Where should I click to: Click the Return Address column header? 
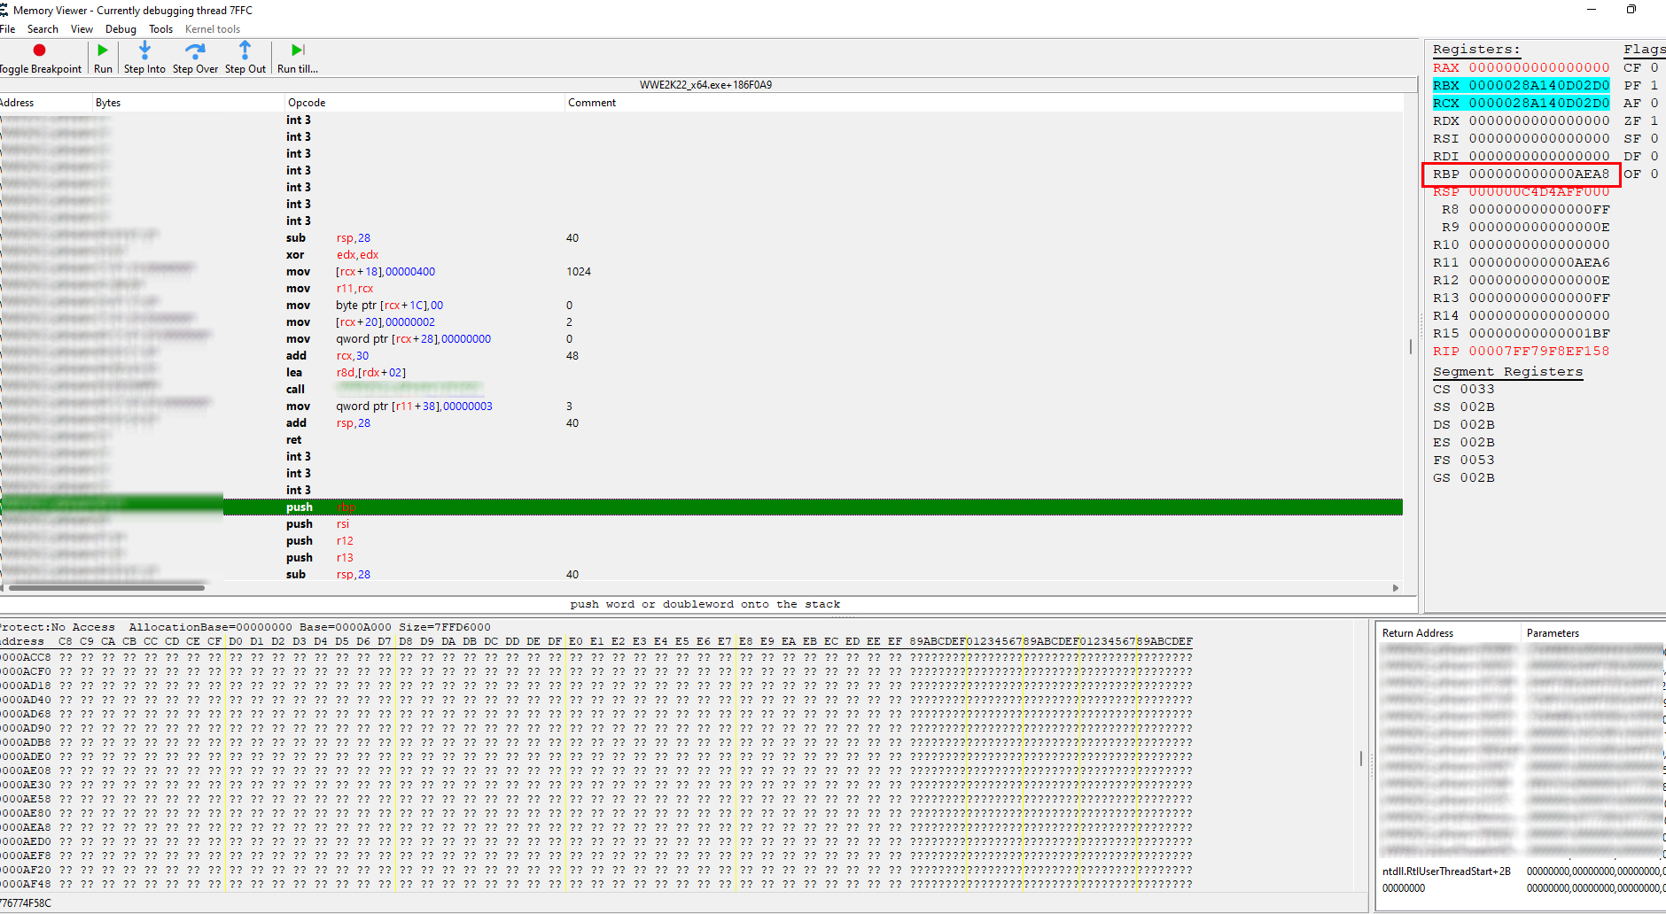(x=1418, y=633)
